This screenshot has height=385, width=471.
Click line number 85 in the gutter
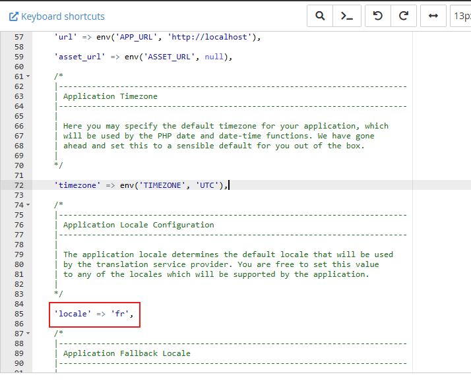(x=18, y=314)
